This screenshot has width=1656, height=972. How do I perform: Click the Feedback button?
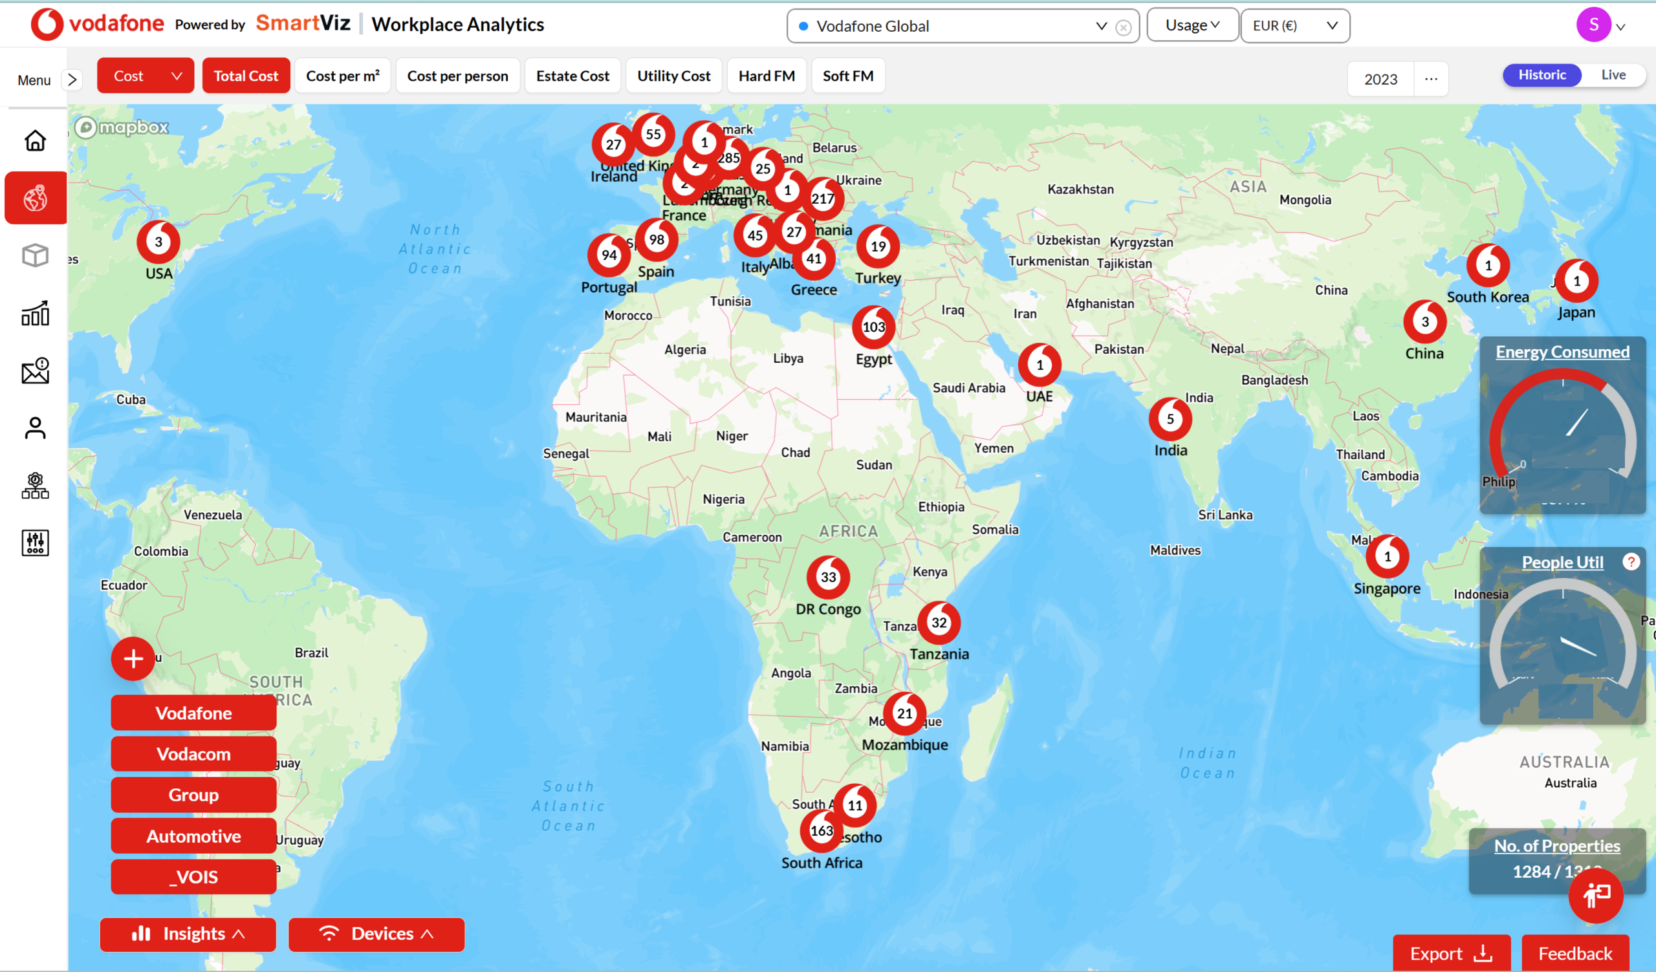point(1574,953)
